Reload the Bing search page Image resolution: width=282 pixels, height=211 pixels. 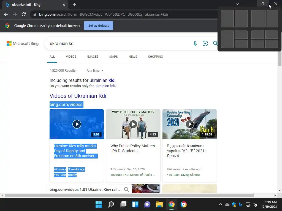(x=24, y=14)
